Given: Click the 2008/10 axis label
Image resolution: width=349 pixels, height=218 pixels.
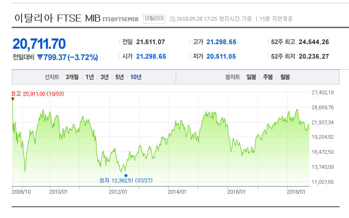Looking at the screenshot, I should pyautogui.click(x=22, y=192).
